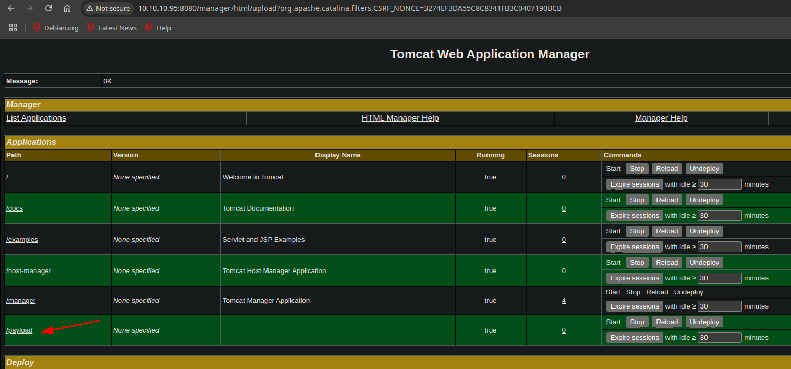The height and width of the screenshot is (369, 791).
Task: Open the deployed /payload application
Action: coord(19,330)
